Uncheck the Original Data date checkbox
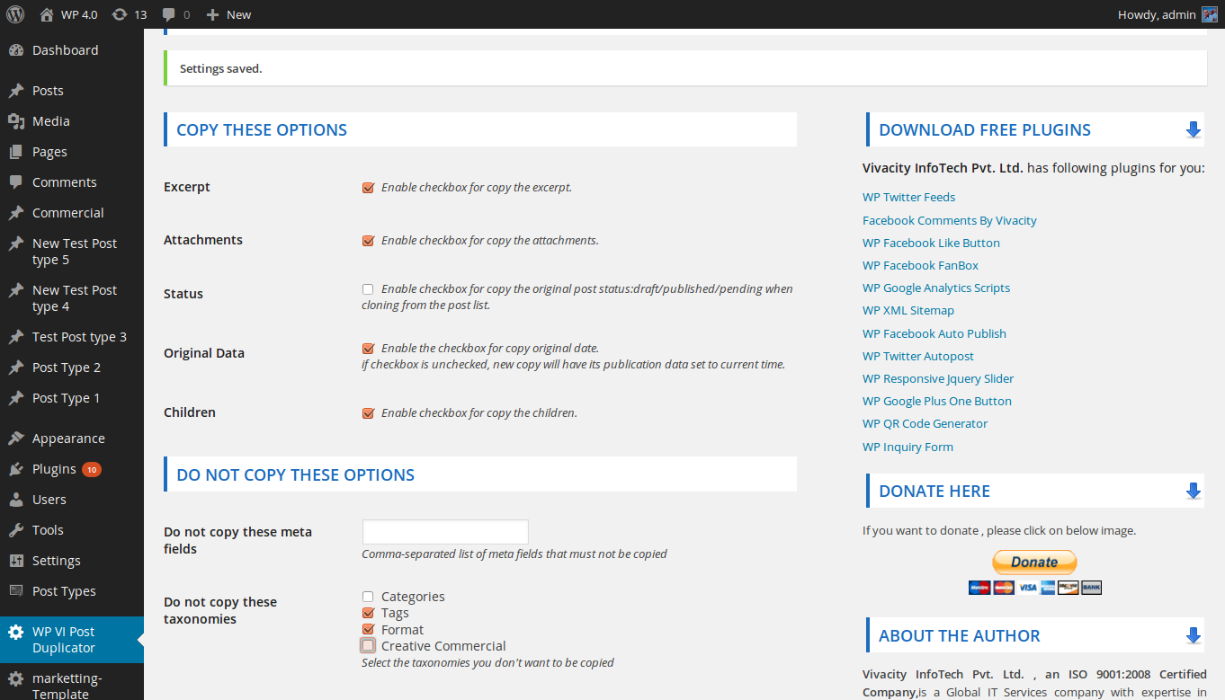 tap(368, 349)
